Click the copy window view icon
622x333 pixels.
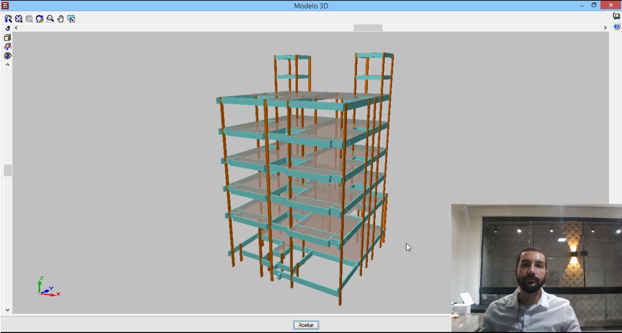[71, 19]
